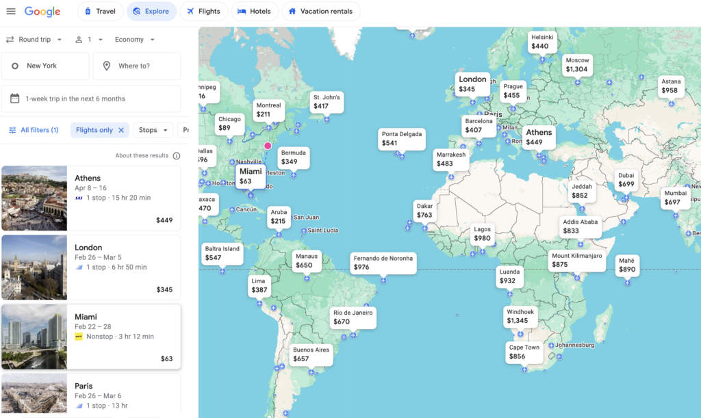Select Mahé $890 on the map
Screen dimensions: 701x418
coord(627,265)
